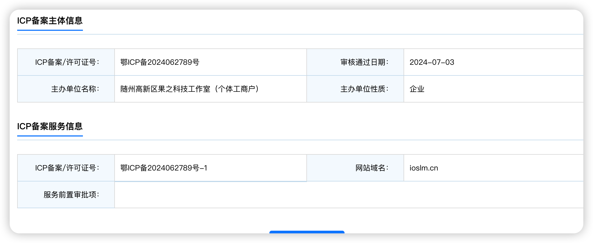Click the 审核通过日期 label cell
Image resolution: width=593 pixels, height=243 pixels.
pos(355,62)
